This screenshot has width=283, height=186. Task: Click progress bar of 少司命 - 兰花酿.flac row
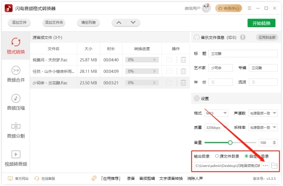point(142,82)
